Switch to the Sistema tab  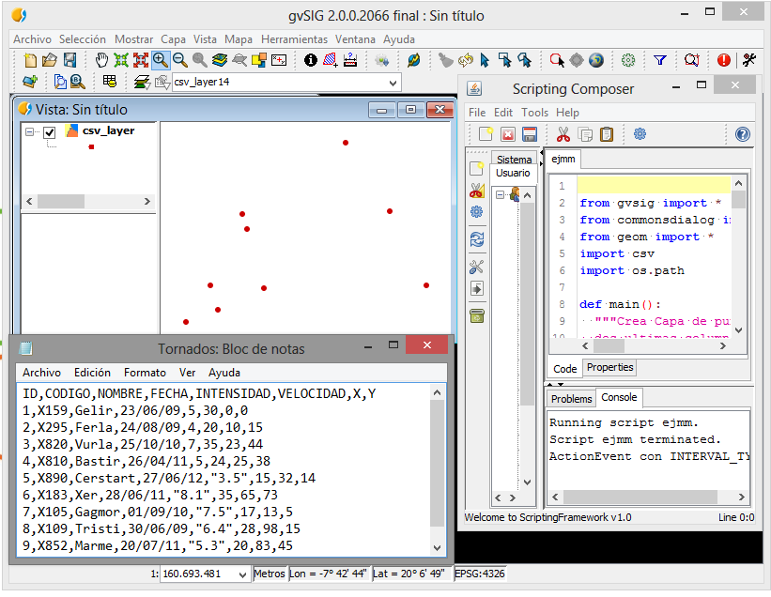(514, 160)
